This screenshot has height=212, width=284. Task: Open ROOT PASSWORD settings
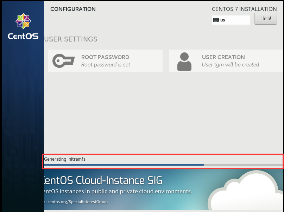(105, 61)
